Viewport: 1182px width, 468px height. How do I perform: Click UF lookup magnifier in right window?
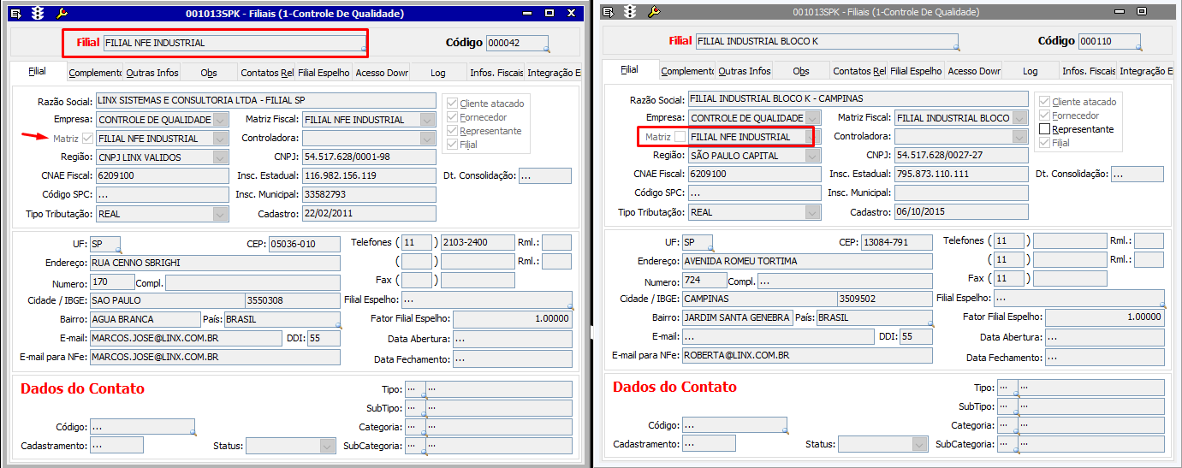pos(710,248)
